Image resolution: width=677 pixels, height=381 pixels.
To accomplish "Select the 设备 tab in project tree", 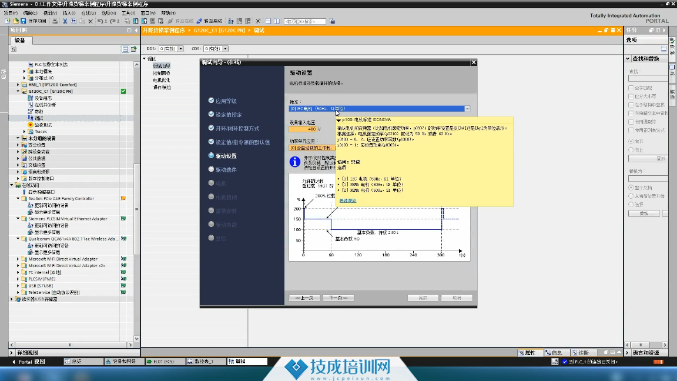I will pos(21,40).
